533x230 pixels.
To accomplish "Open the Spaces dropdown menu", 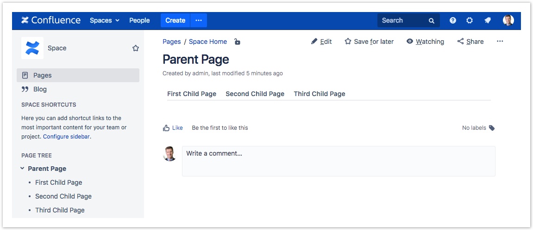I will [x=105, y=20].
